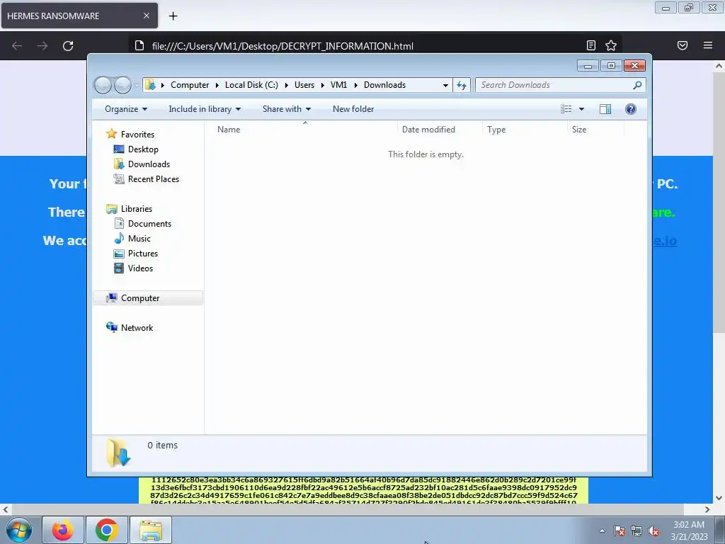The image size is (725, 544).
Task: Open the Windows Start menu
Action: point(19,530)
